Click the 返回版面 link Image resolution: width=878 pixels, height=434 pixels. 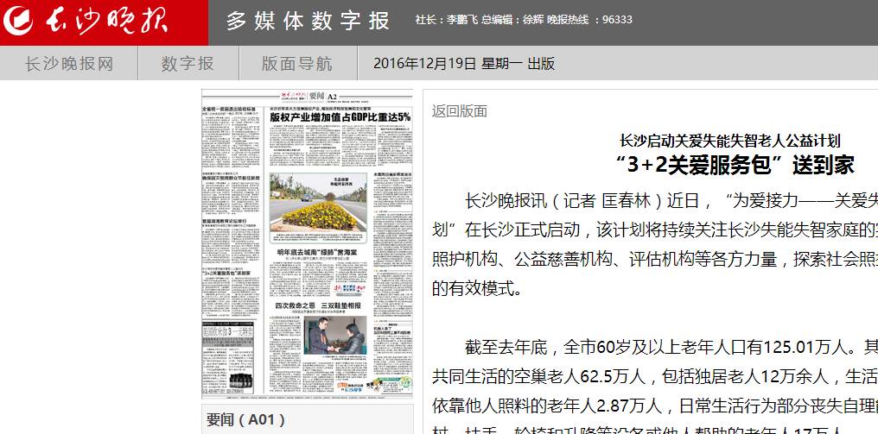pyautogui.click(x=460, y=111)
